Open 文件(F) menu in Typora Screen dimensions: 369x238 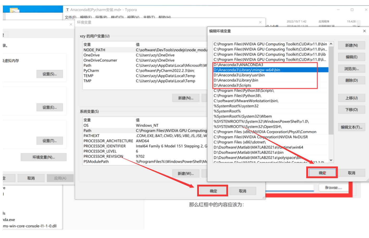[x=70, y=17]
